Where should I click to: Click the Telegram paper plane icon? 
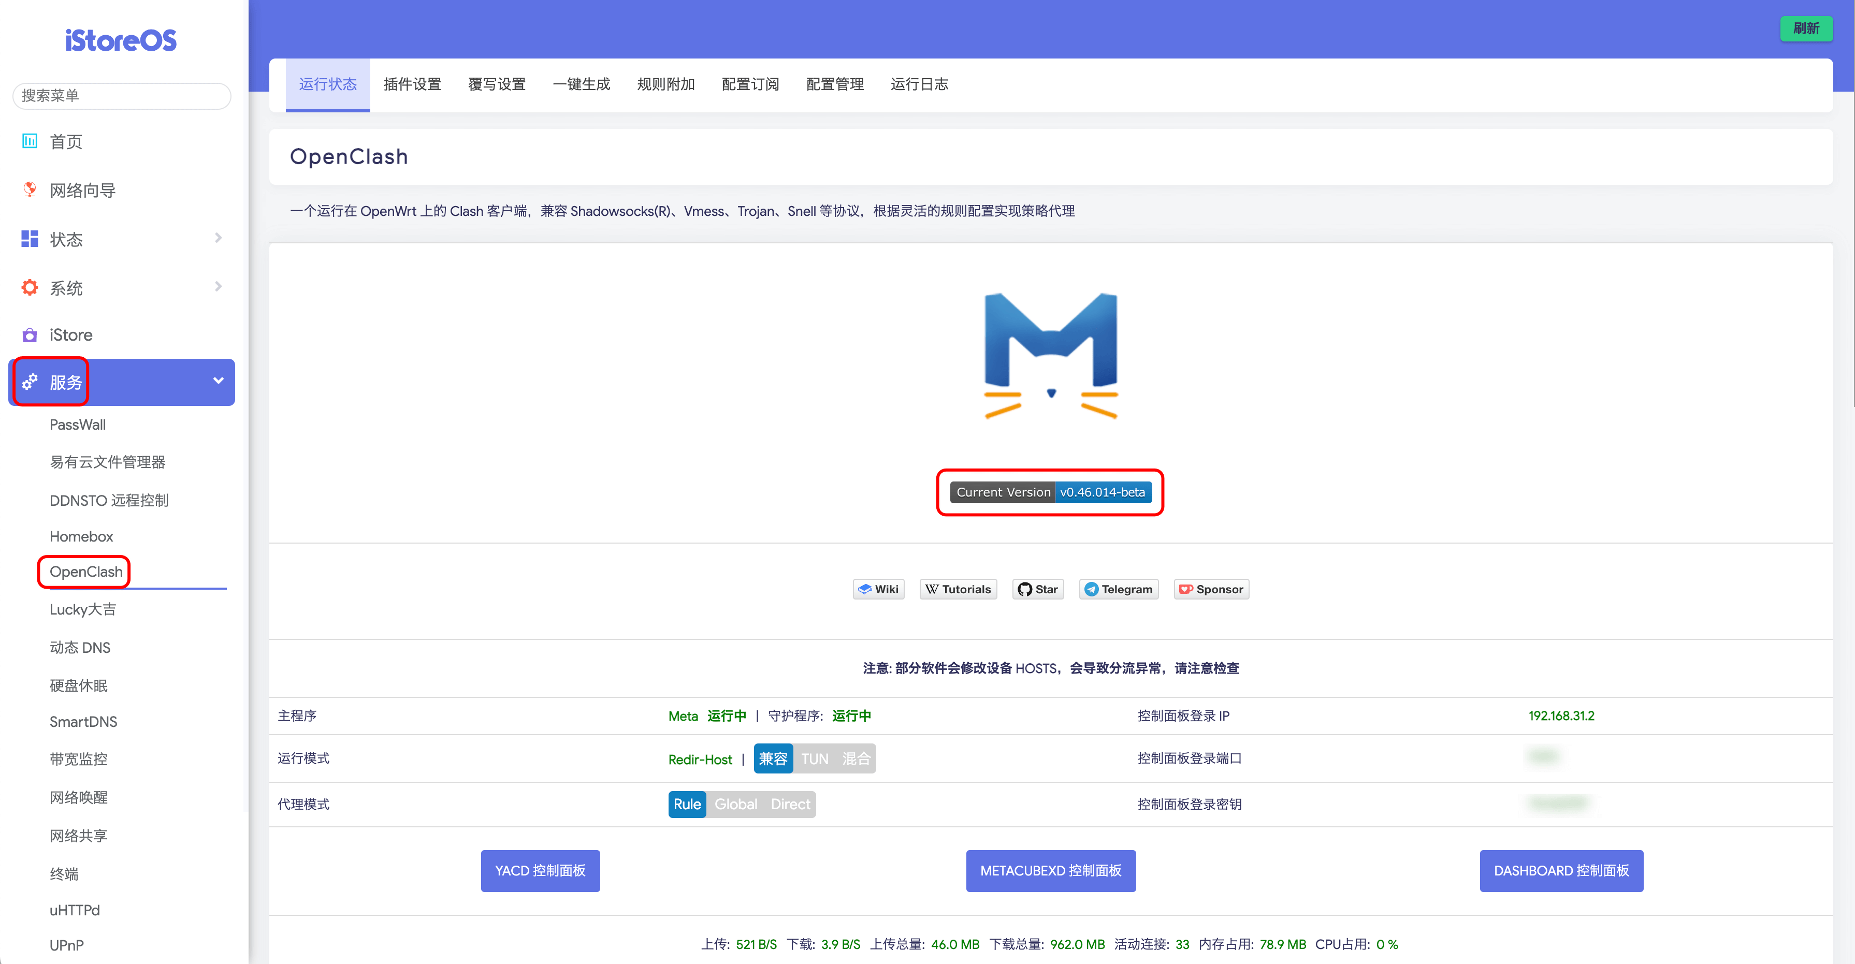pyautogui.click(x=1091, y=589)
